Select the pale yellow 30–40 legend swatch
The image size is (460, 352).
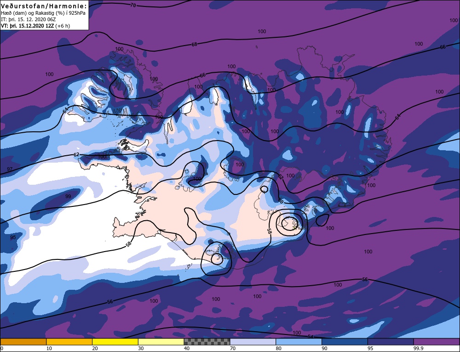click(x=161, y=341)
